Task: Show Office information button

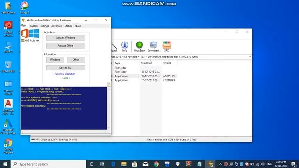Action: pos(76,60)
